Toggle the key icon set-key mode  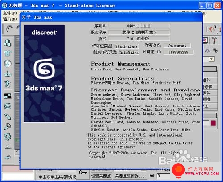tap(83, 173)
